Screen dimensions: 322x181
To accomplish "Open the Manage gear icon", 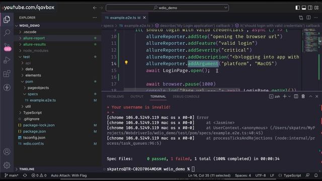I will [7, 165].
